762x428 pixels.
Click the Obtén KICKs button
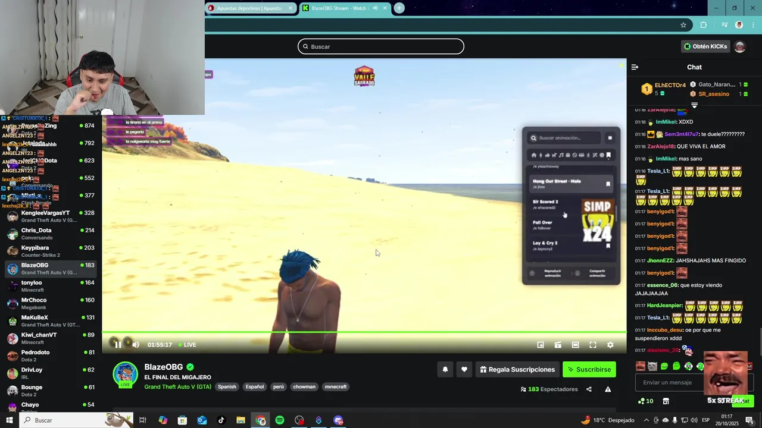click(x=705, y=46)
